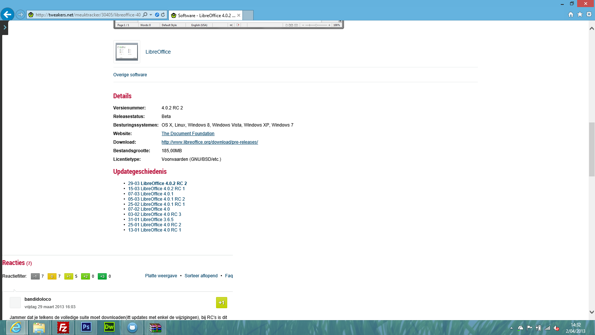Open the Faq link
Viewport: 595px width, 335px height.
coord(229,276)
